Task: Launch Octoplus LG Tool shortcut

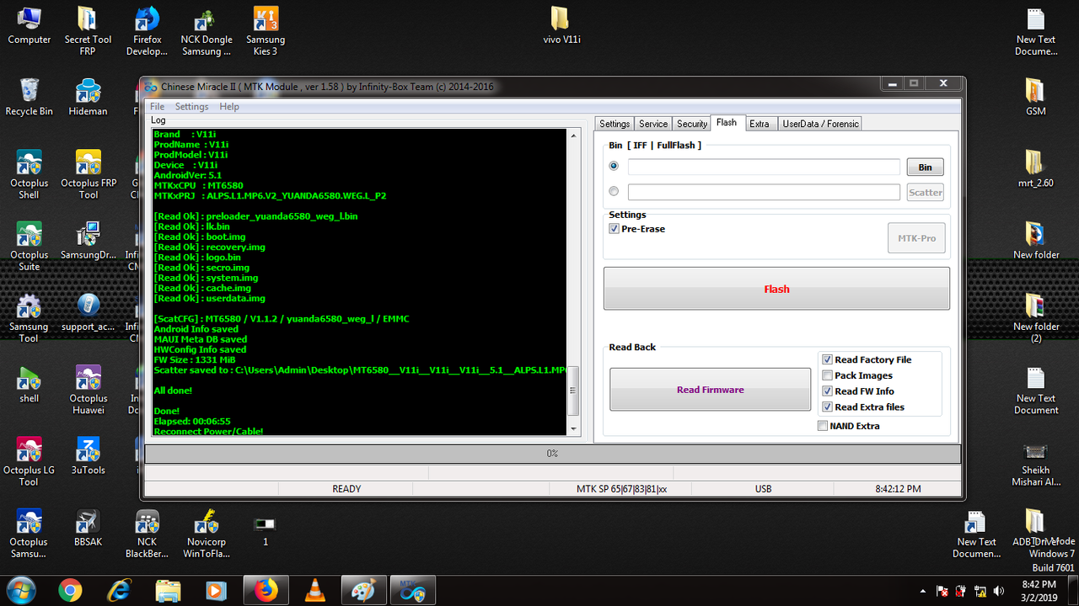Action: click(30, 461)
